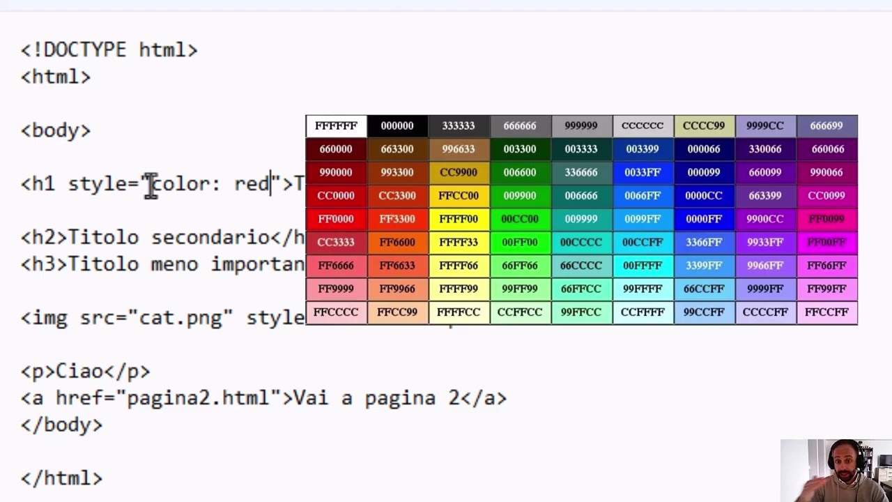Click the FF0000 red color swatch
Image resolution: width=892 pixels, height=502 pixels.
coord(336,219)
